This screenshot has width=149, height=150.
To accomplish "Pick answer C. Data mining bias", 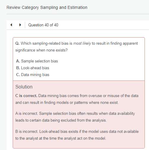I will [x=33, y=75].
